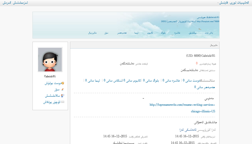
Task: Click the سالاملىشىش (greet) link
Action: (52, 96)
